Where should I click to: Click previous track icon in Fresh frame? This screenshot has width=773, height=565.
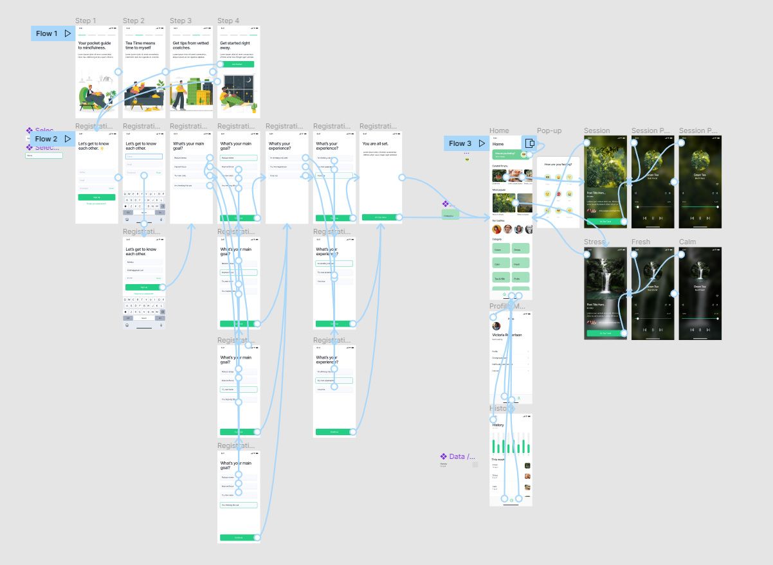pyautogui.click(x=644, y=329)
